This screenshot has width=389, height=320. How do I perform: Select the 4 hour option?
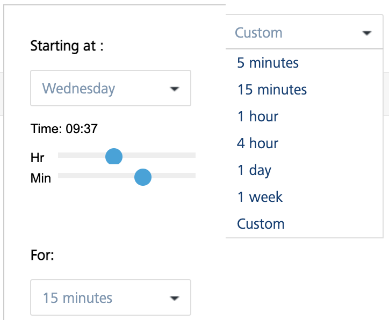[258, 143]
